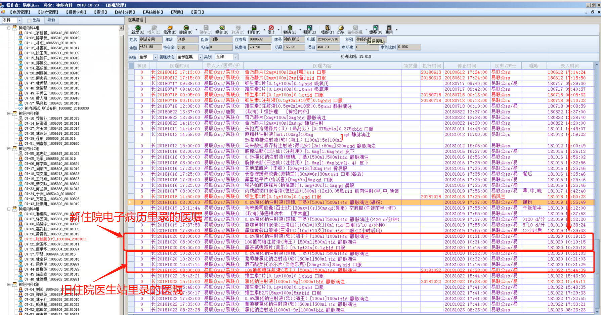Click the 丙戊酸钠口服溶液 order content cell

(322, 191)
